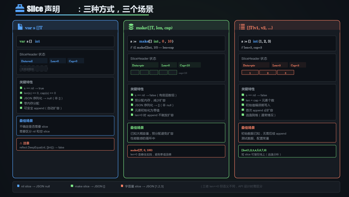Viewport: 349px width, 197px height.
Task: Click the 'Len=0' field in var s card
Action: pos(57,61)
